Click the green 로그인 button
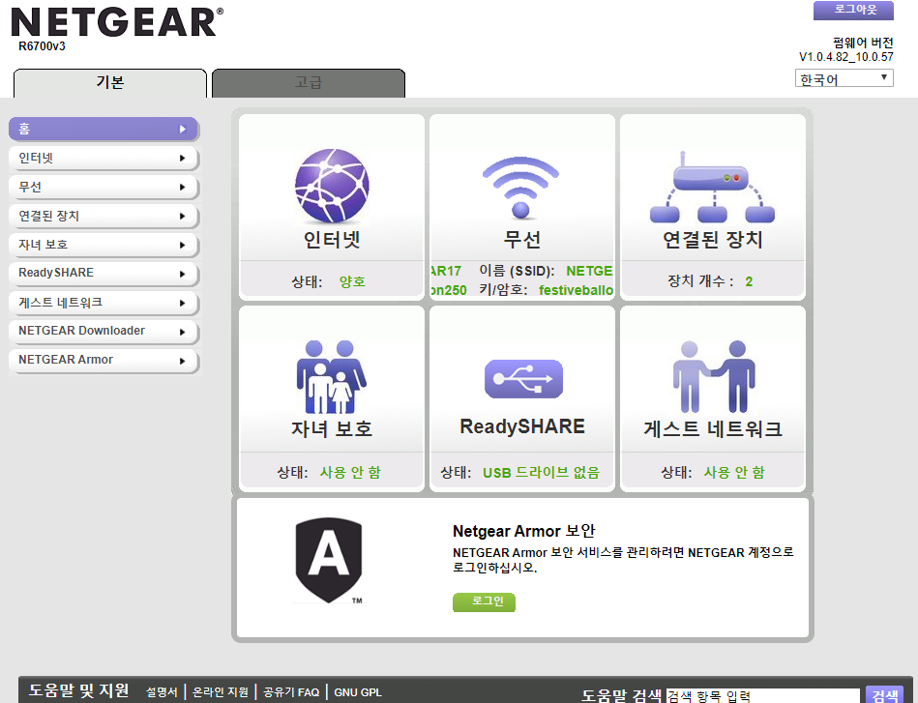 tap(485, 601)
